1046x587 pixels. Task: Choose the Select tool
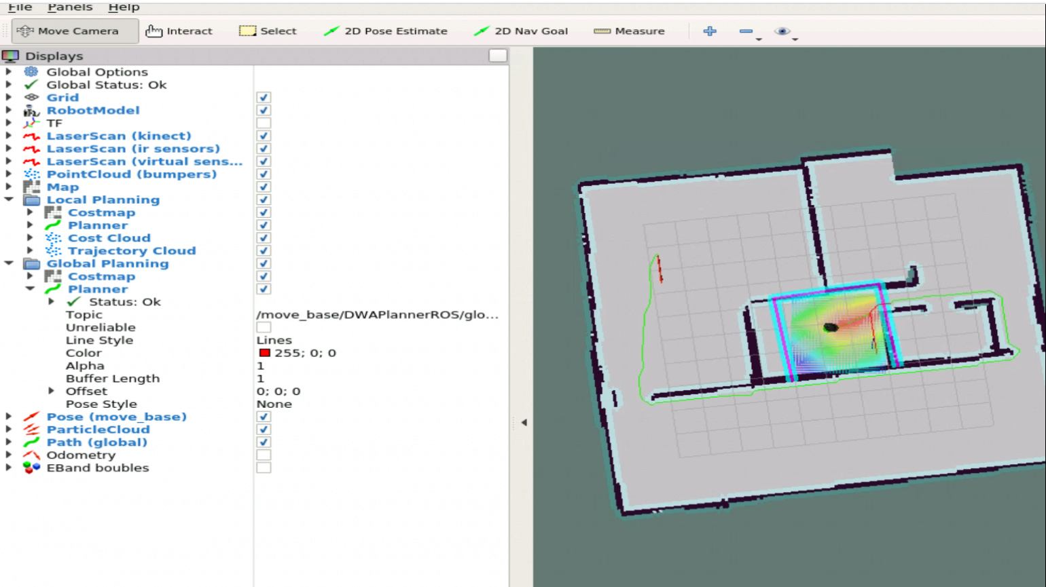268,31
